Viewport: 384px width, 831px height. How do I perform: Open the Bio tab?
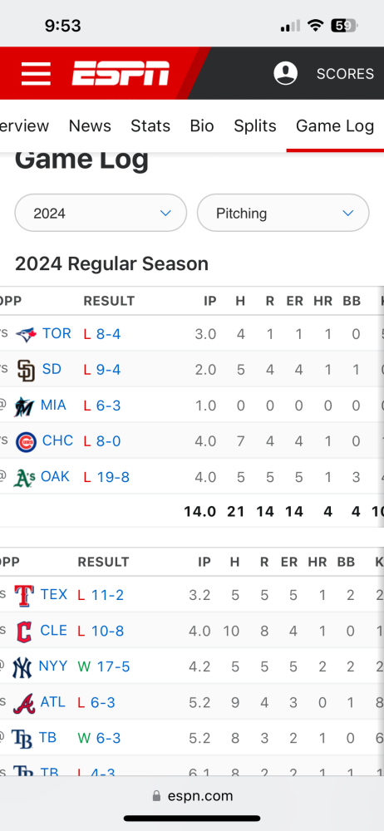click(x=202, y=126)
